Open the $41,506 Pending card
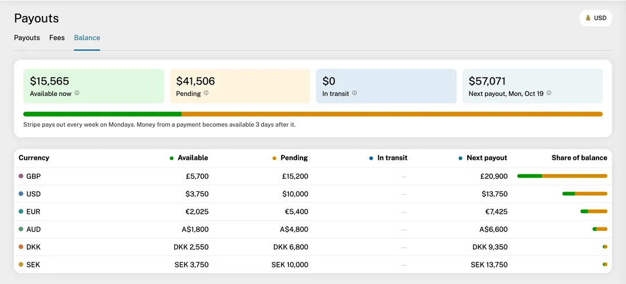626x284 pixels. [240, 86]
